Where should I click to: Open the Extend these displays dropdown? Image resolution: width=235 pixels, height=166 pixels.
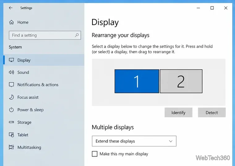[134, 141]
